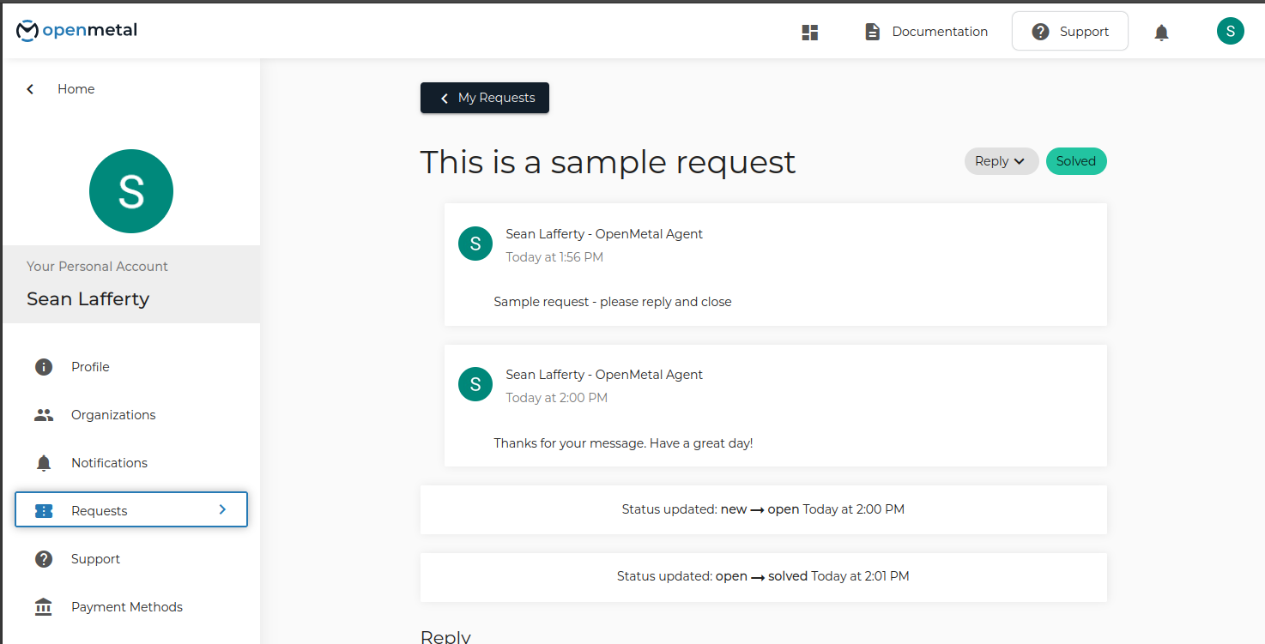
Task: Click the Payment Methods bank icon
Action: click(x=43, y=607)
